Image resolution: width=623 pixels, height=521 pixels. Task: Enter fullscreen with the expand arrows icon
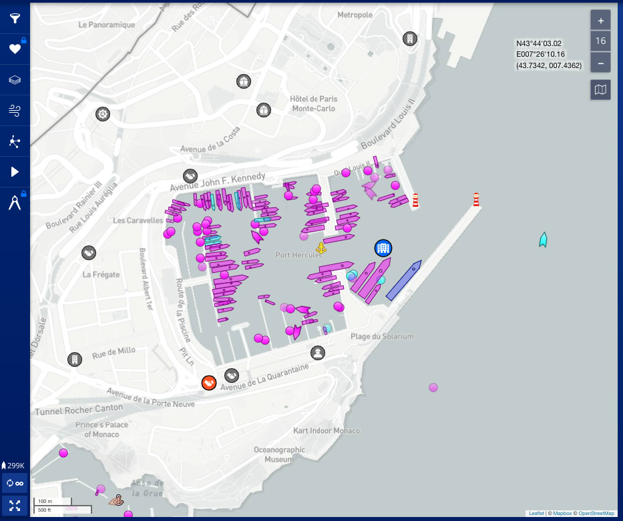pyautogui.click(x=15, y=506)
